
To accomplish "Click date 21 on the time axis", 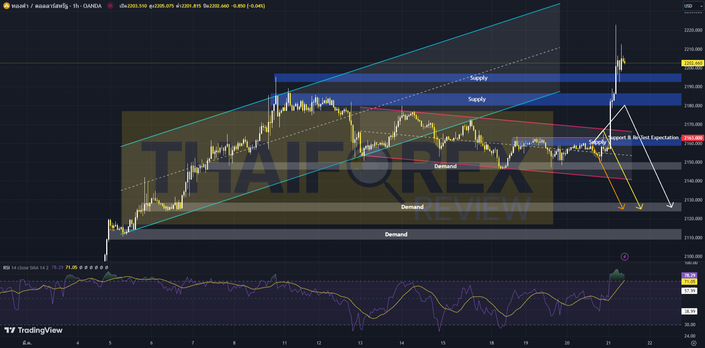I will (608, 343).
